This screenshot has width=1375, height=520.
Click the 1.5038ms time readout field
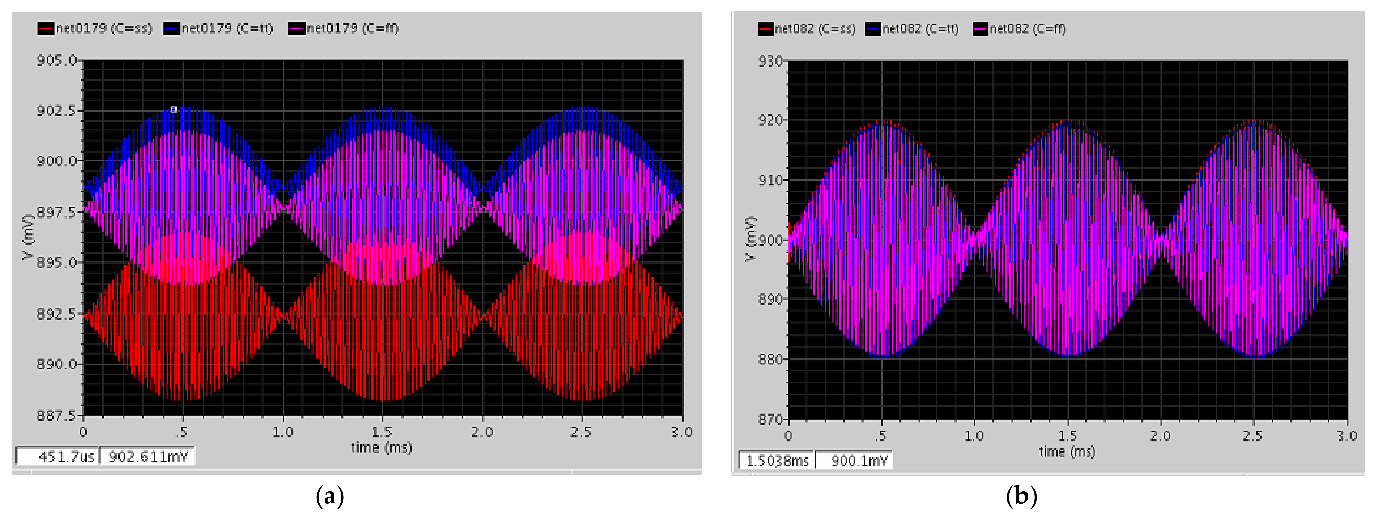pyautogui.click(x=777, y=460)
